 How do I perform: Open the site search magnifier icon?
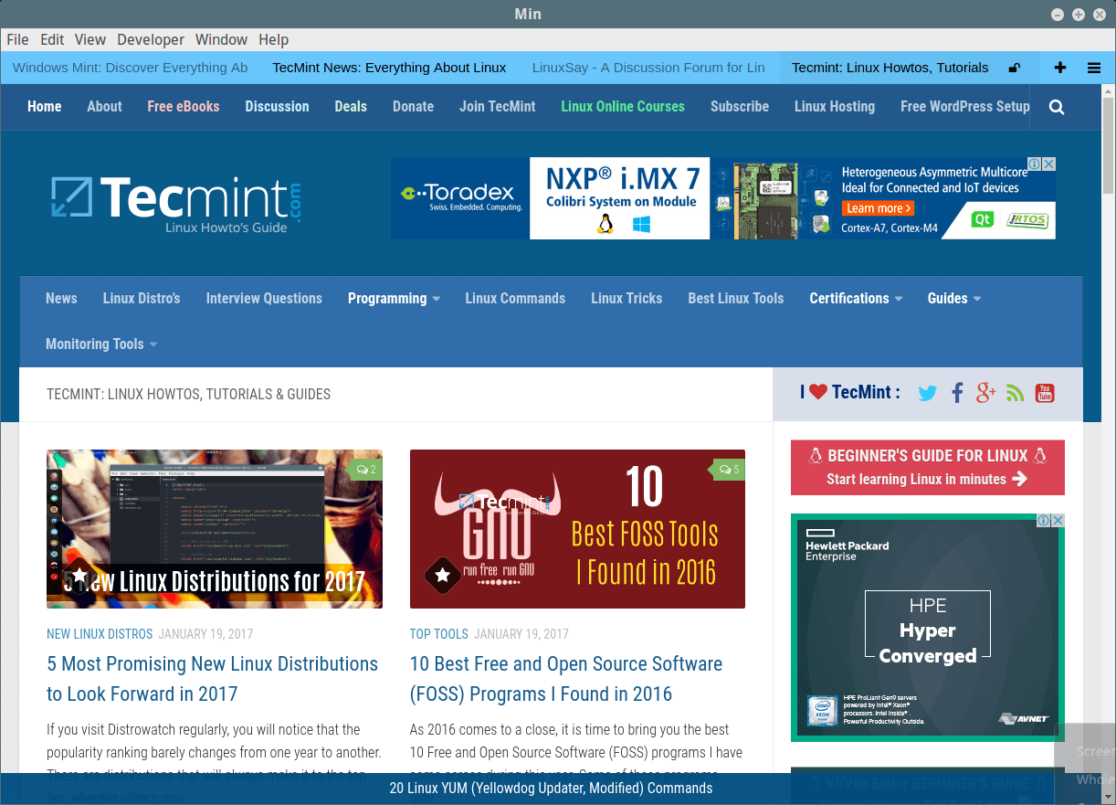[1057, 107]
